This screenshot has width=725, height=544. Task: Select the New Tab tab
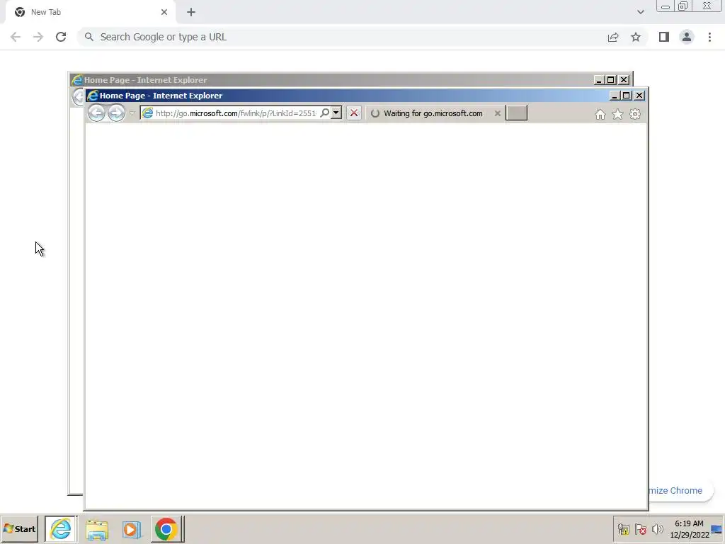tap(90, 12)
